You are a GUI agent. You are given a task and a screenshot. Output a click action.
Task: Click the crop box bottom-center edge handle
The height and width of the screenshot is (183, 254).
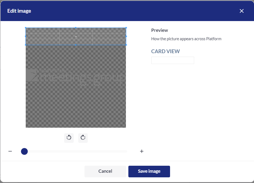[x=76, y=45]
